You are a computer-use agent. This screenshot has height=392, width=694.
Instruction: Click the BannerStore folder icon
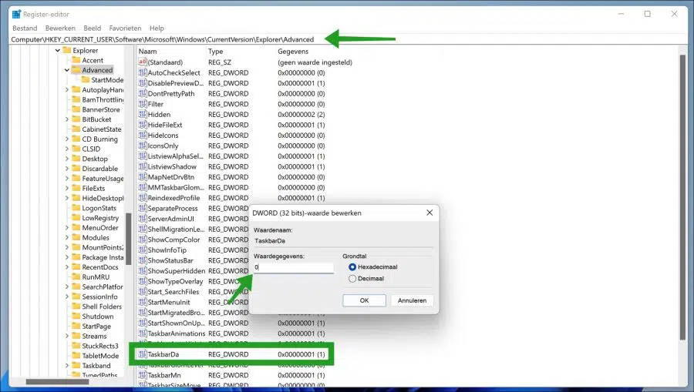point(76,109)
